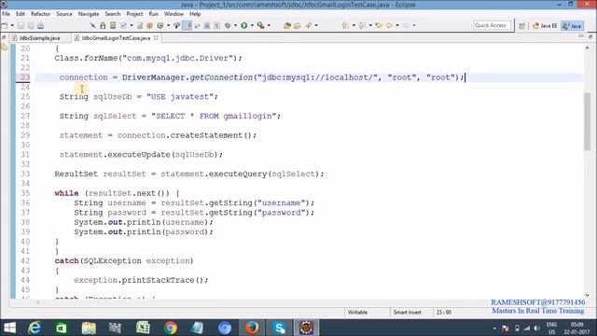The height and width of the screenshot is (336, 597).
Task: Open dropdown arrow beside Run button
Action: (x=252, y=25)
